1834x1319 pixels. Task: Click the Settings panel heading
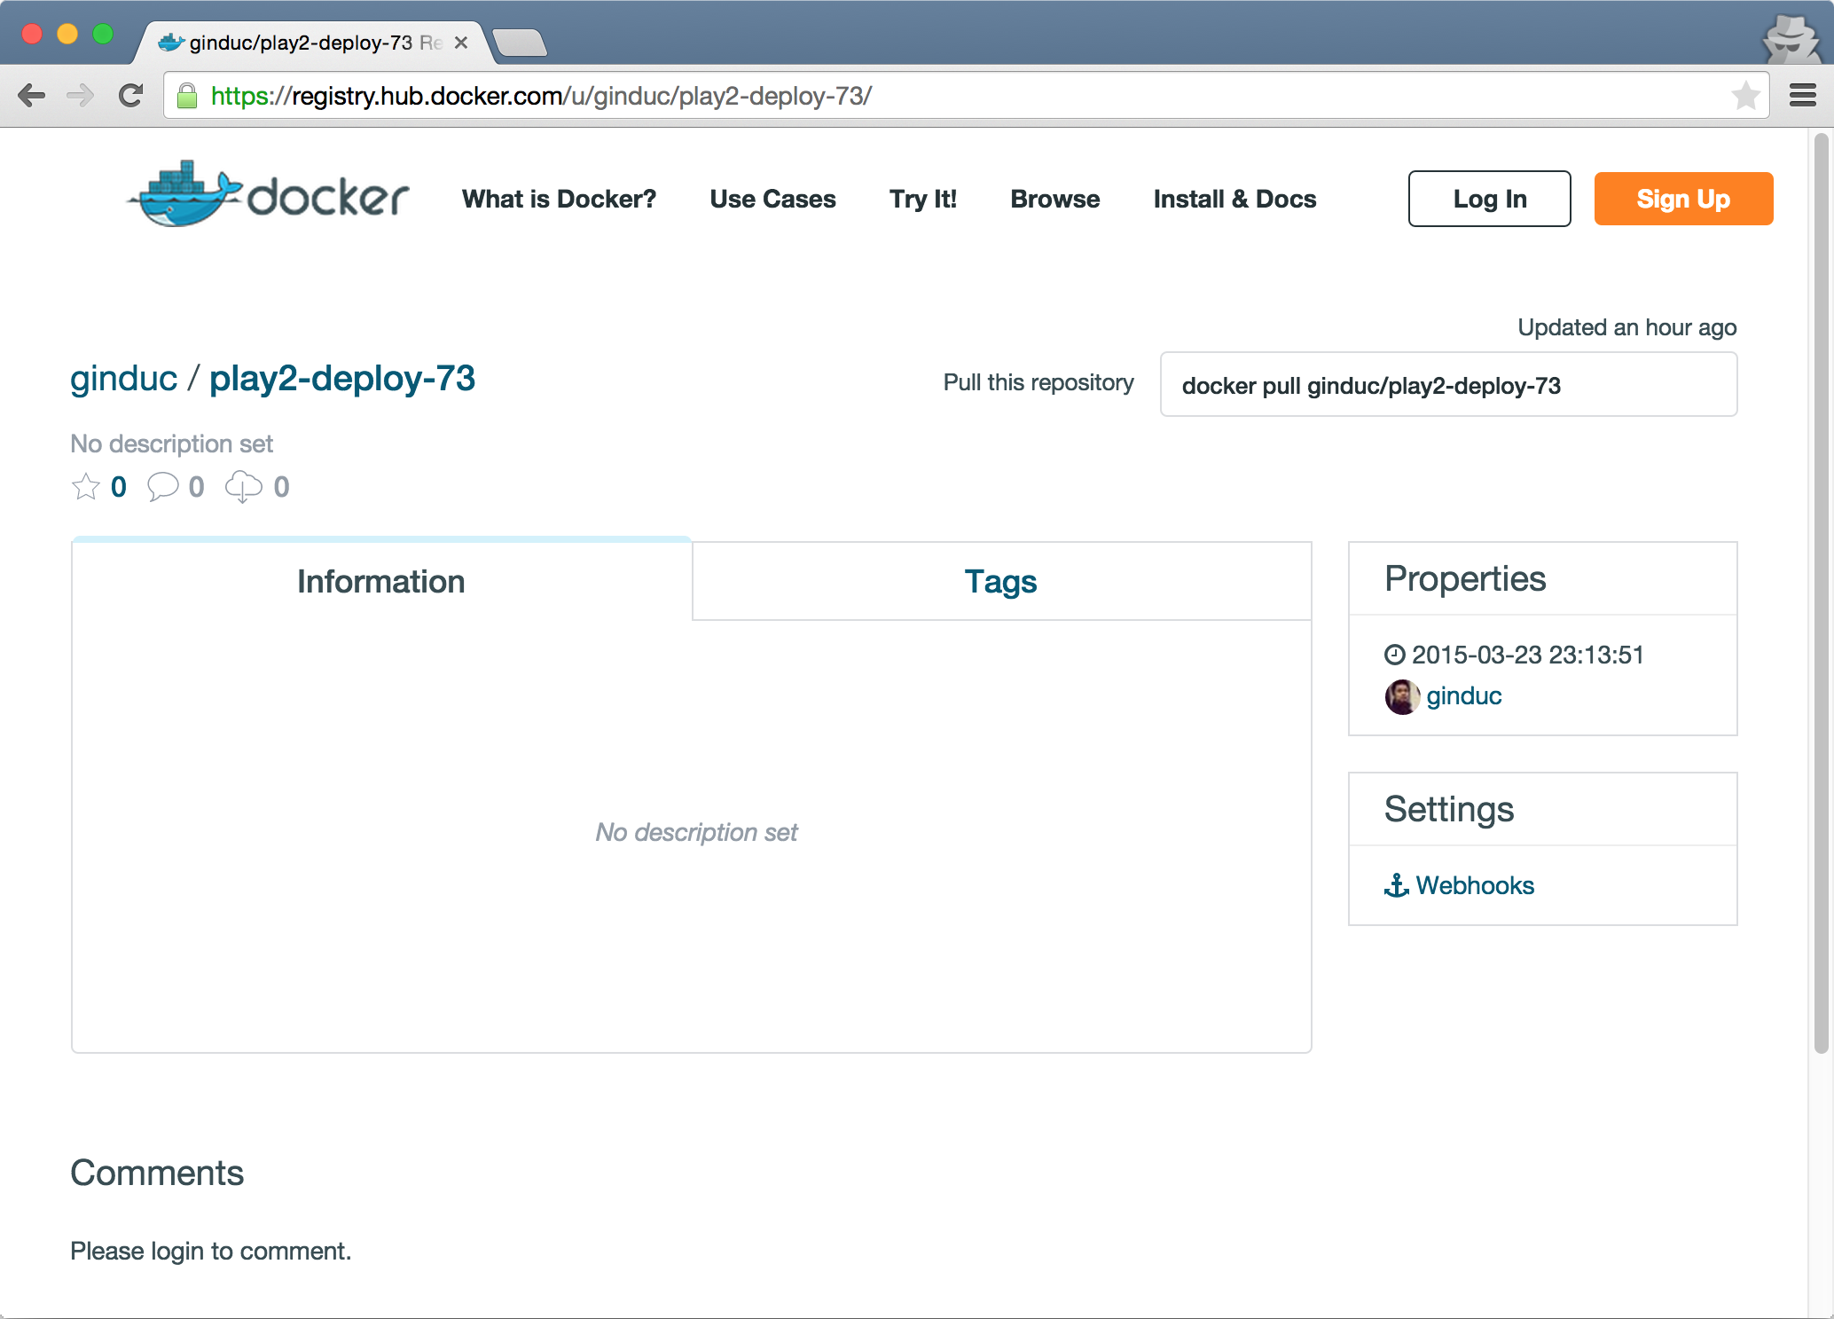pyautogui.click(x=1449, y=809)
